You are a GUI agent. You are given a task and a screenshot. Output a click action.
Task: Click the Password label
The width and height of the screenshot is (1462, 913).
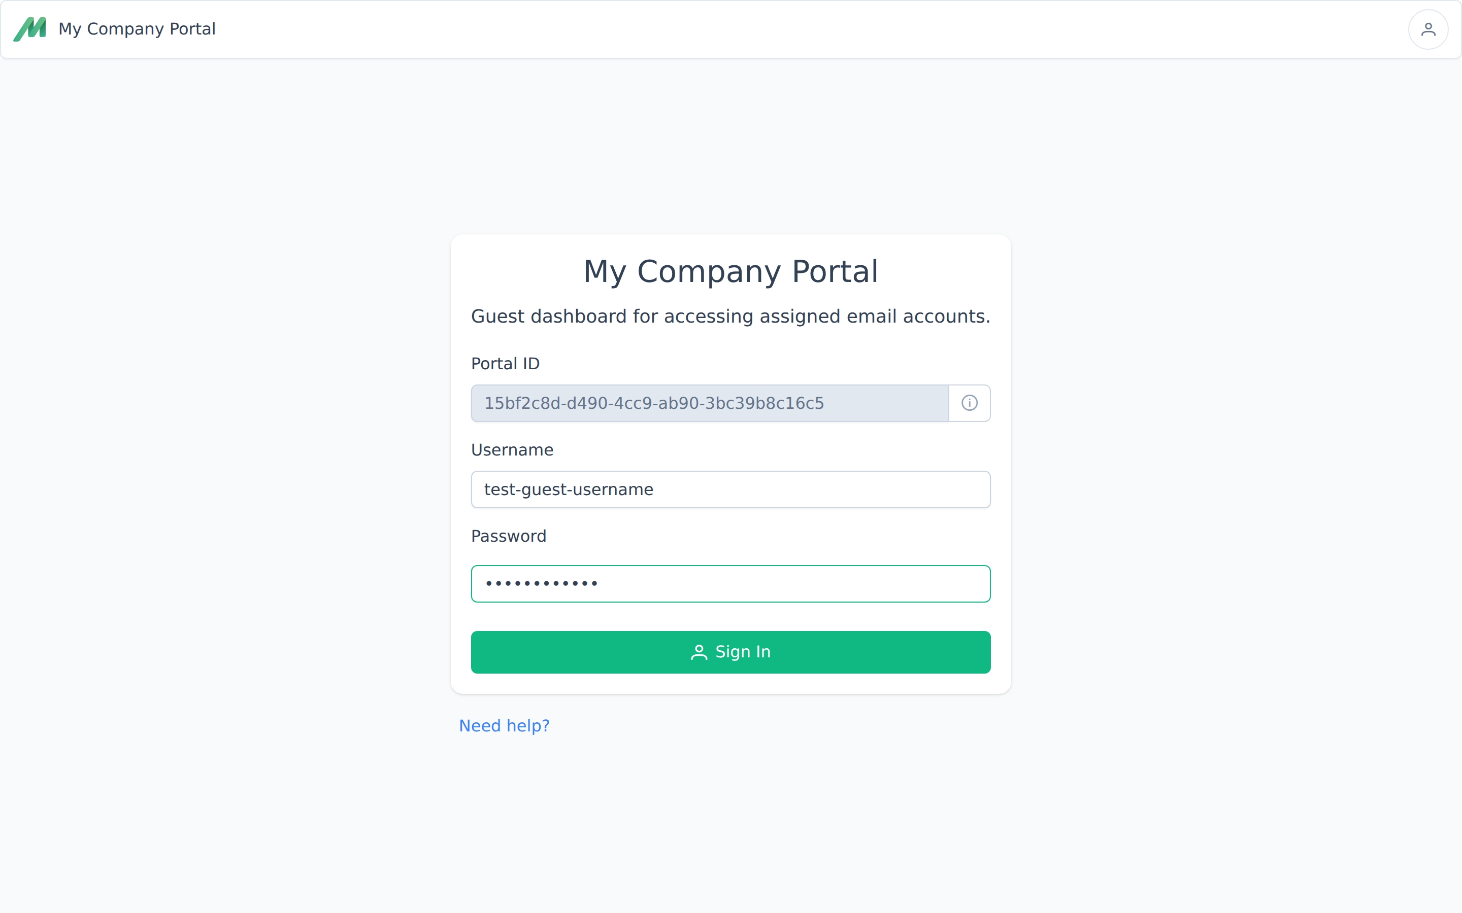tap(508, 536)
